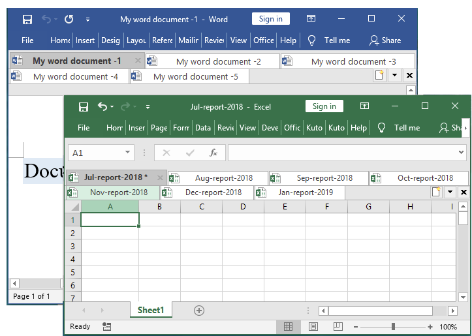Click Excel Tell me lightbulb icon

[381, 127]
